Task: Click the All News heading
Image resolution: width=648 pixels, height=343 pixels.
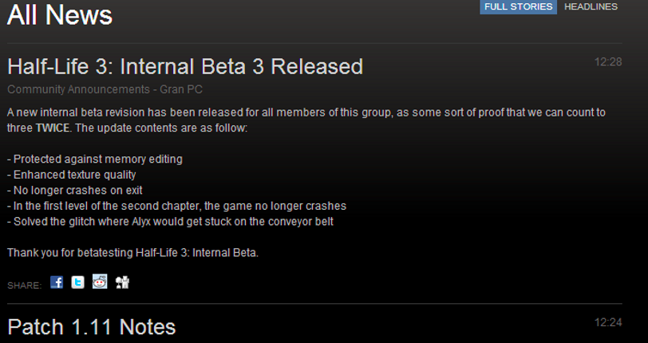Action: point(60,14)
